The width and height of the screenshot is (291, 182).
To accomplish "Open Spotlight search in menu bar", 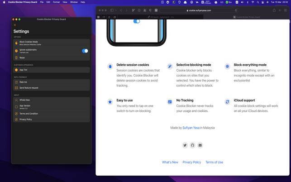I will point(258,2).
